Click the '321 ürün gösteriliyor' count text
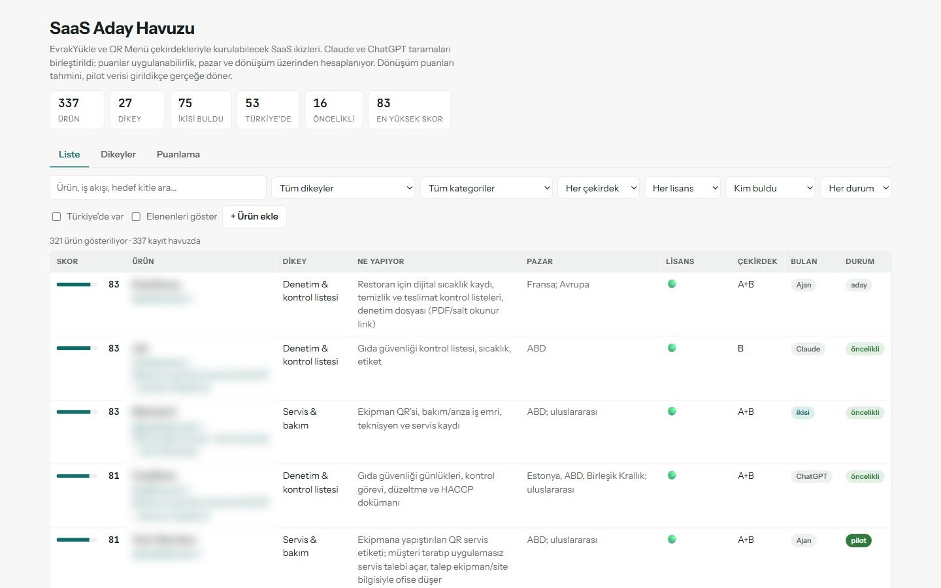This screenshot has height=588, width=941. [89, 241]
